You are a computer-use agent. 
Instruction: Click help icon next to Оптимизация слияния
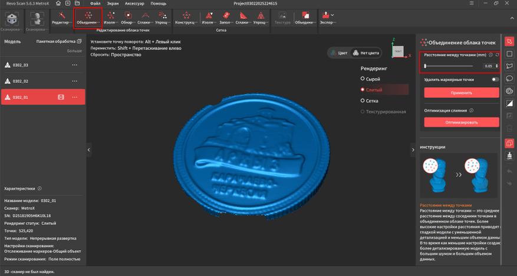pyautogui.click(x=472, y=111)
